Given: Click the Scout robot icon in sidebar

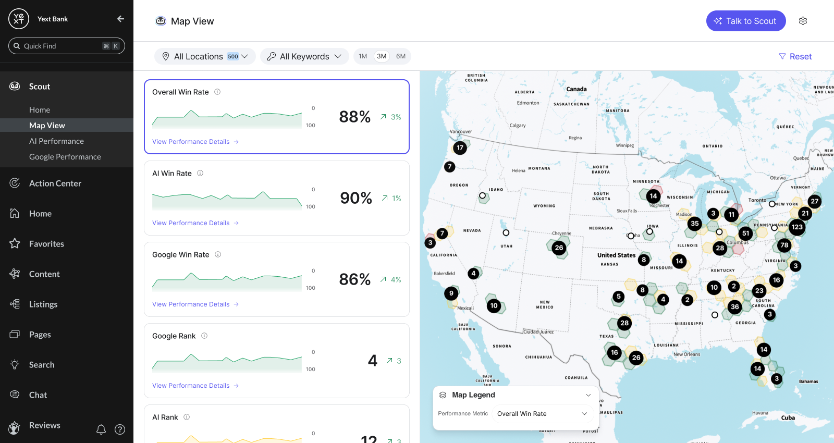Looking at the screenshot, I should (x=15, y=86).
